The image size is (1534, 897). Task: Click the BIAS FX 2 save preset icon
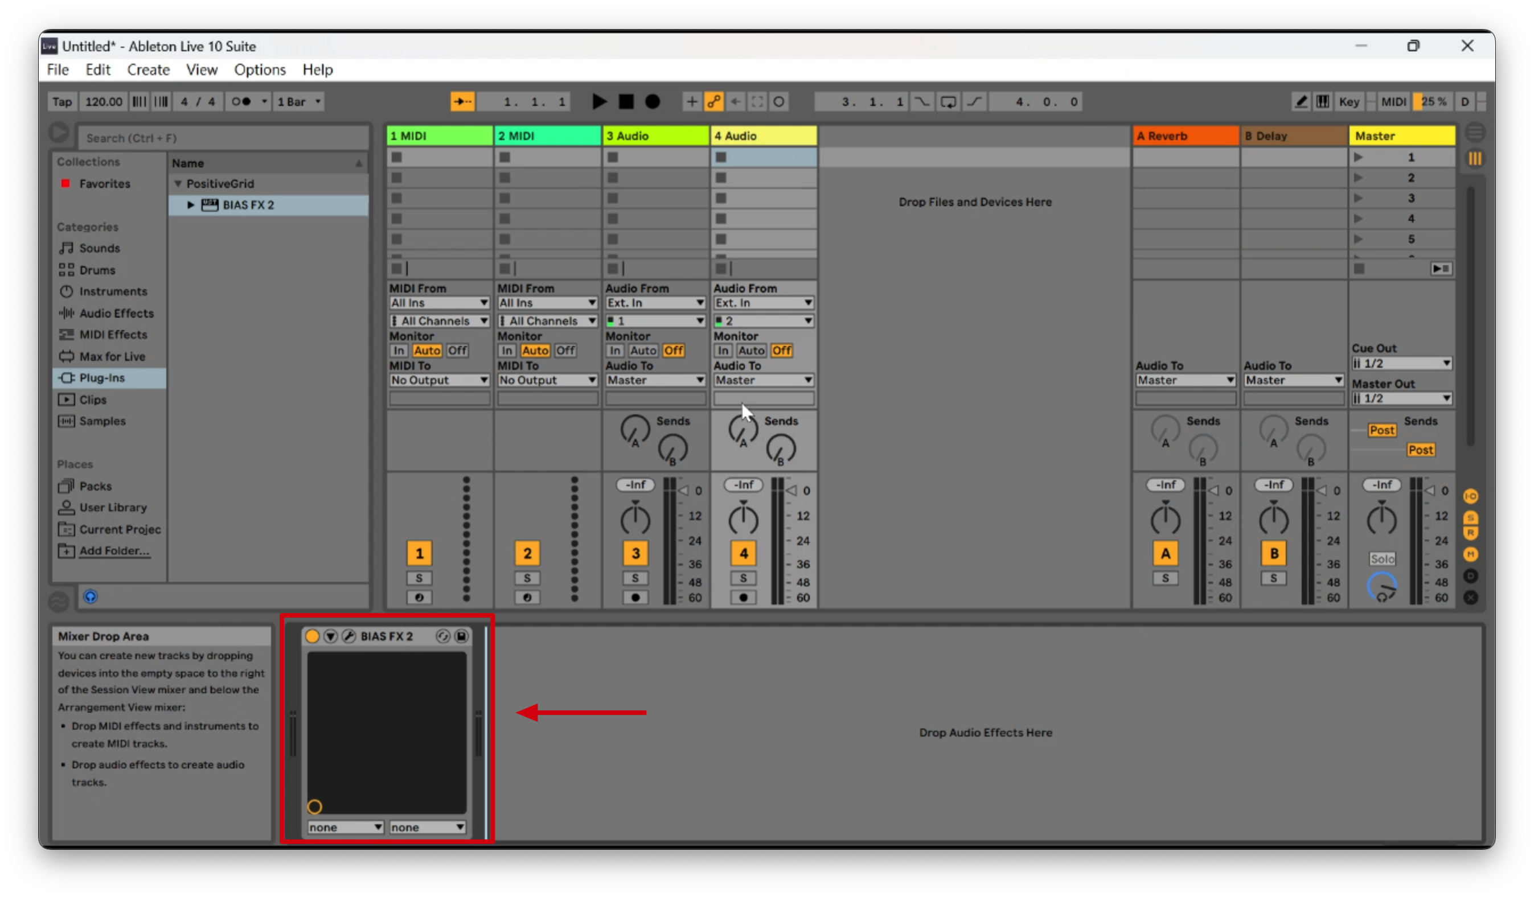(x=461, y=636)
